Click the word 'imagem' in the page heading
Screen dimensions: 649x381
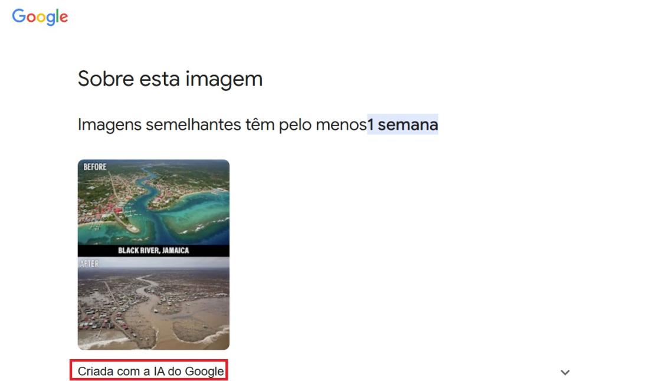point(224,80)
